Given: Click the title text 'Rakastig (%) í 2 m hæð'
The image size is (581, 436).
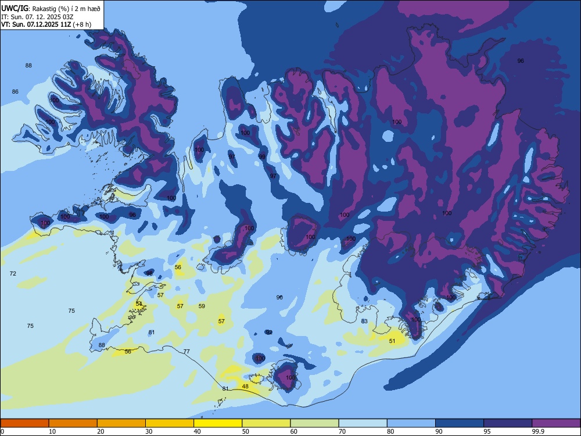Looking at the screenshot, I should pos(66,9).
